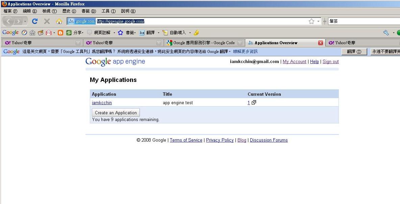Image resolution: width=400 pixels, height=204 pixels.
Task: Click the appengine.google.com URL field
Action: (x=202, y=21)
